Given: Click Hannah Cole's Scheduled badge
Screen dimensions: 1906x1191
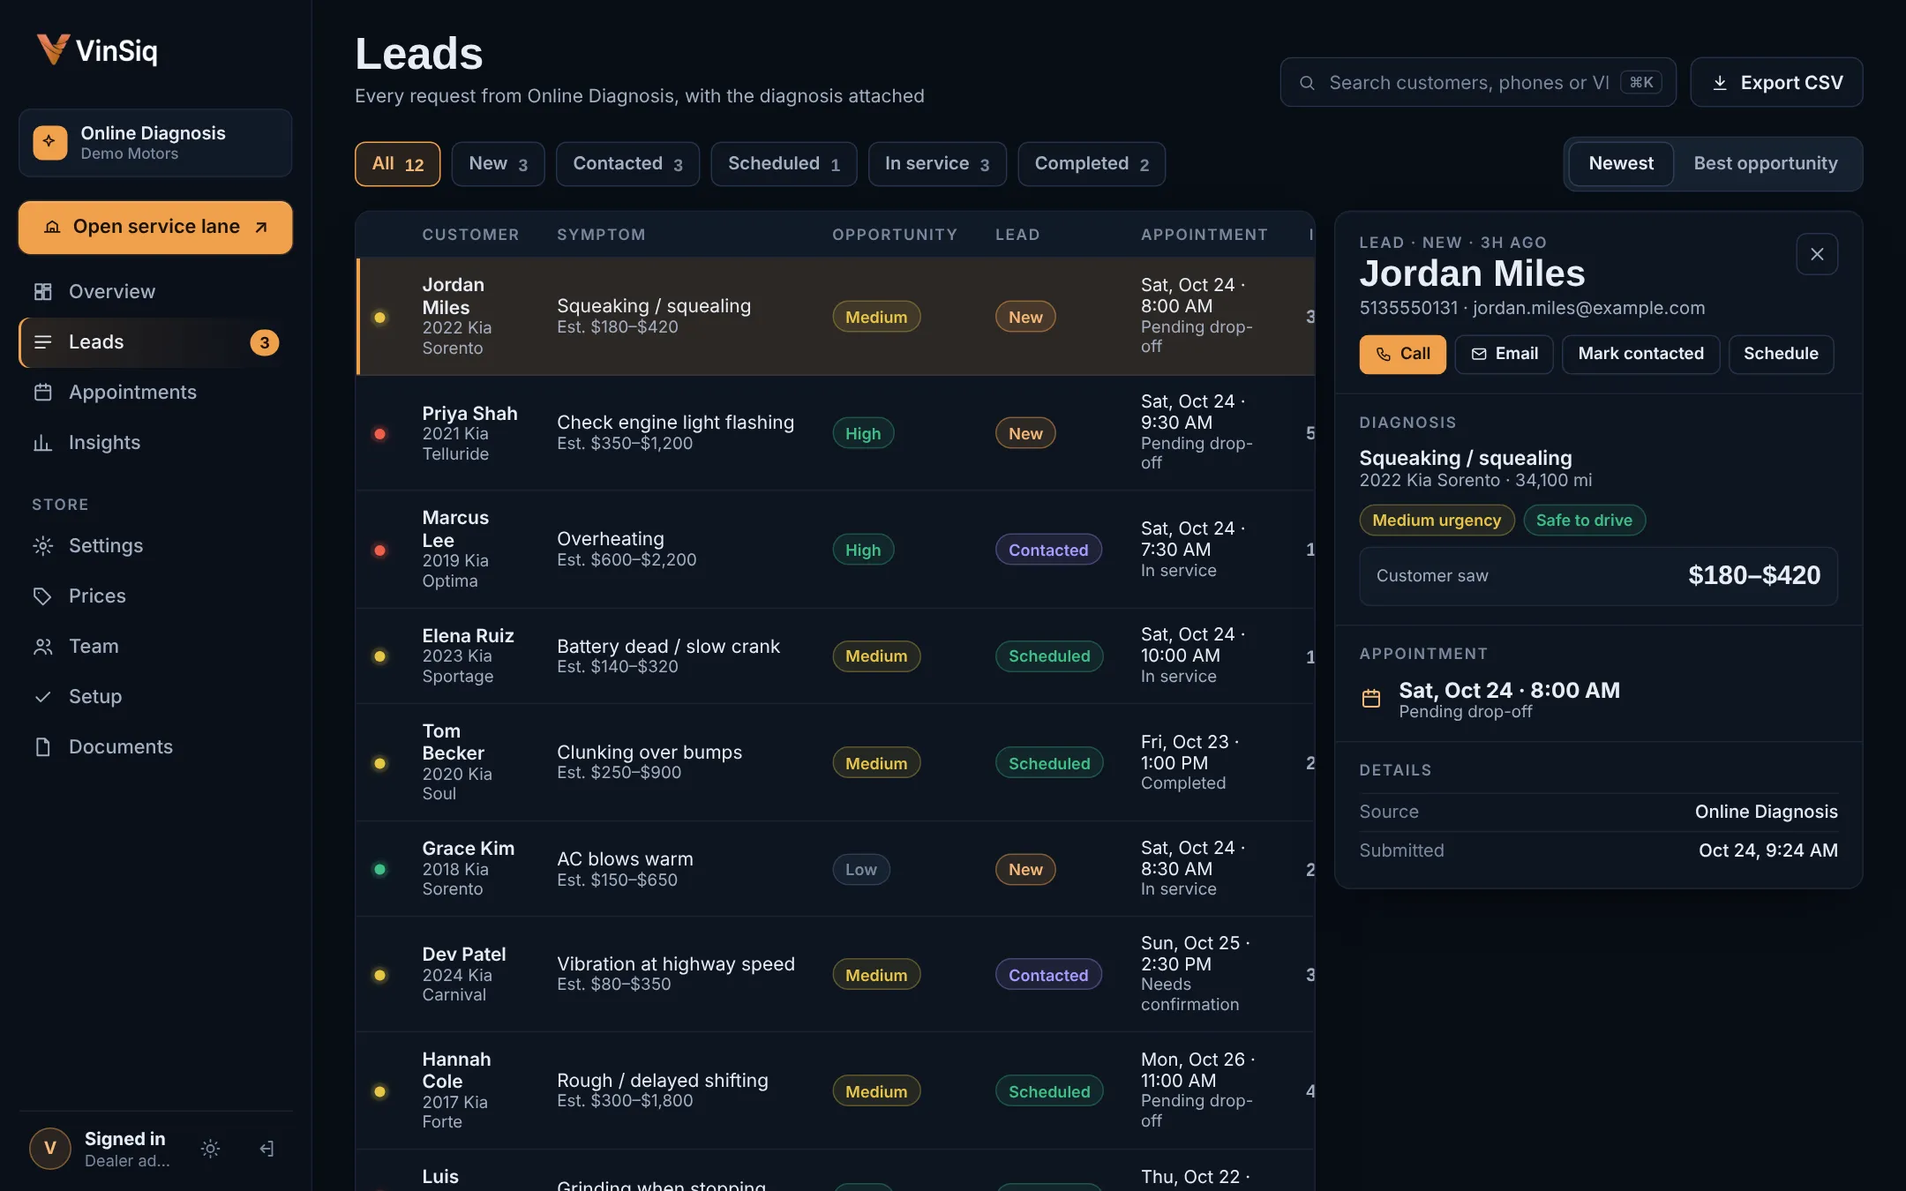Looking at the screenshot, I should (x=1049, y=1091).
